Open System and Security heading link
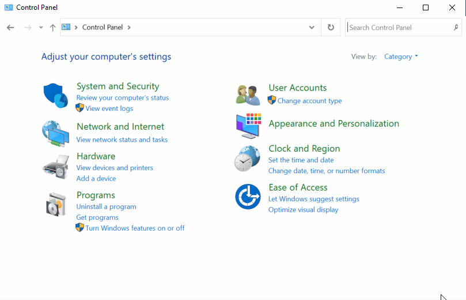This screenshot has width=466, height=300. pyautogui.click(x=118, y=87)
